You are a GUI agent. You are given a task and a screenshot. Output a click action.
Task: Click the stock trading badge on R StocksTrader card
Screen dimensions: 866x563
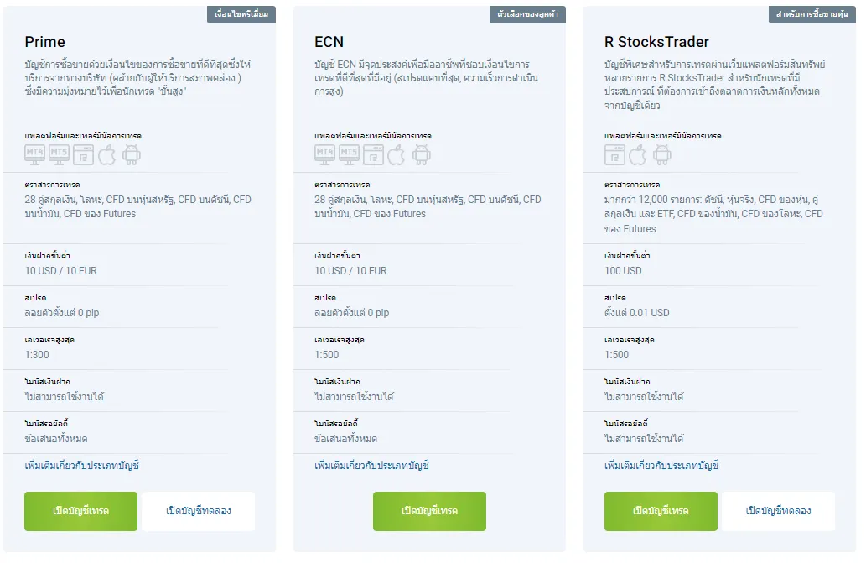[812, 14]
